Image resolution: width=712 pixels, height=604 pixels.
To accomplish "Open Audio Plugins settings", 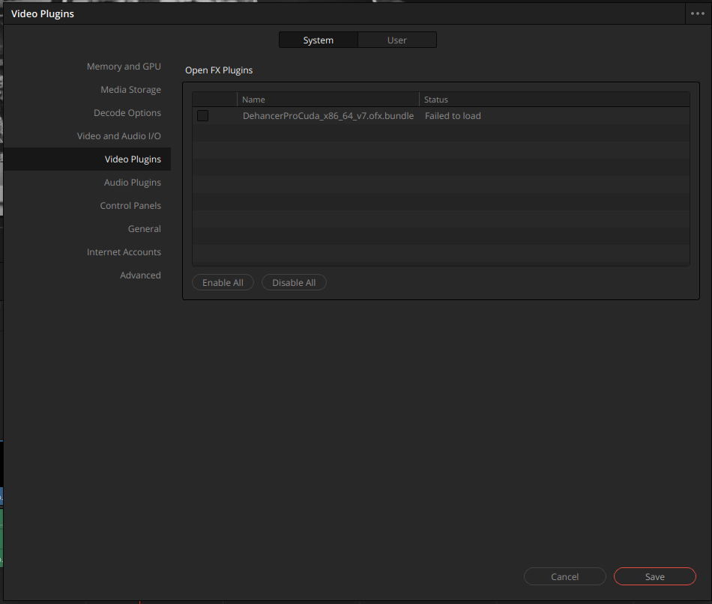I will click(132, 183).
